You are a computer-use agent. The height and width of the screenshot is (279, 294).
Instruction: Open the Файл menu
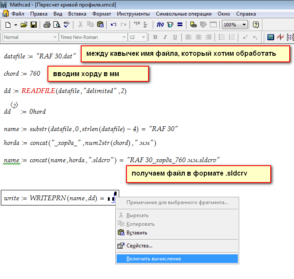tap(18, 14)
